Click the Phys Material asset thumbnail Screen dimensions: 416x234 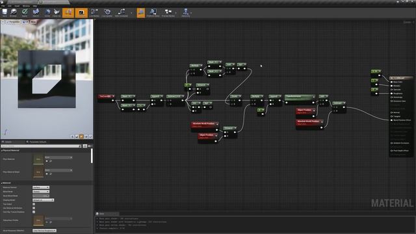coord(38,159)
